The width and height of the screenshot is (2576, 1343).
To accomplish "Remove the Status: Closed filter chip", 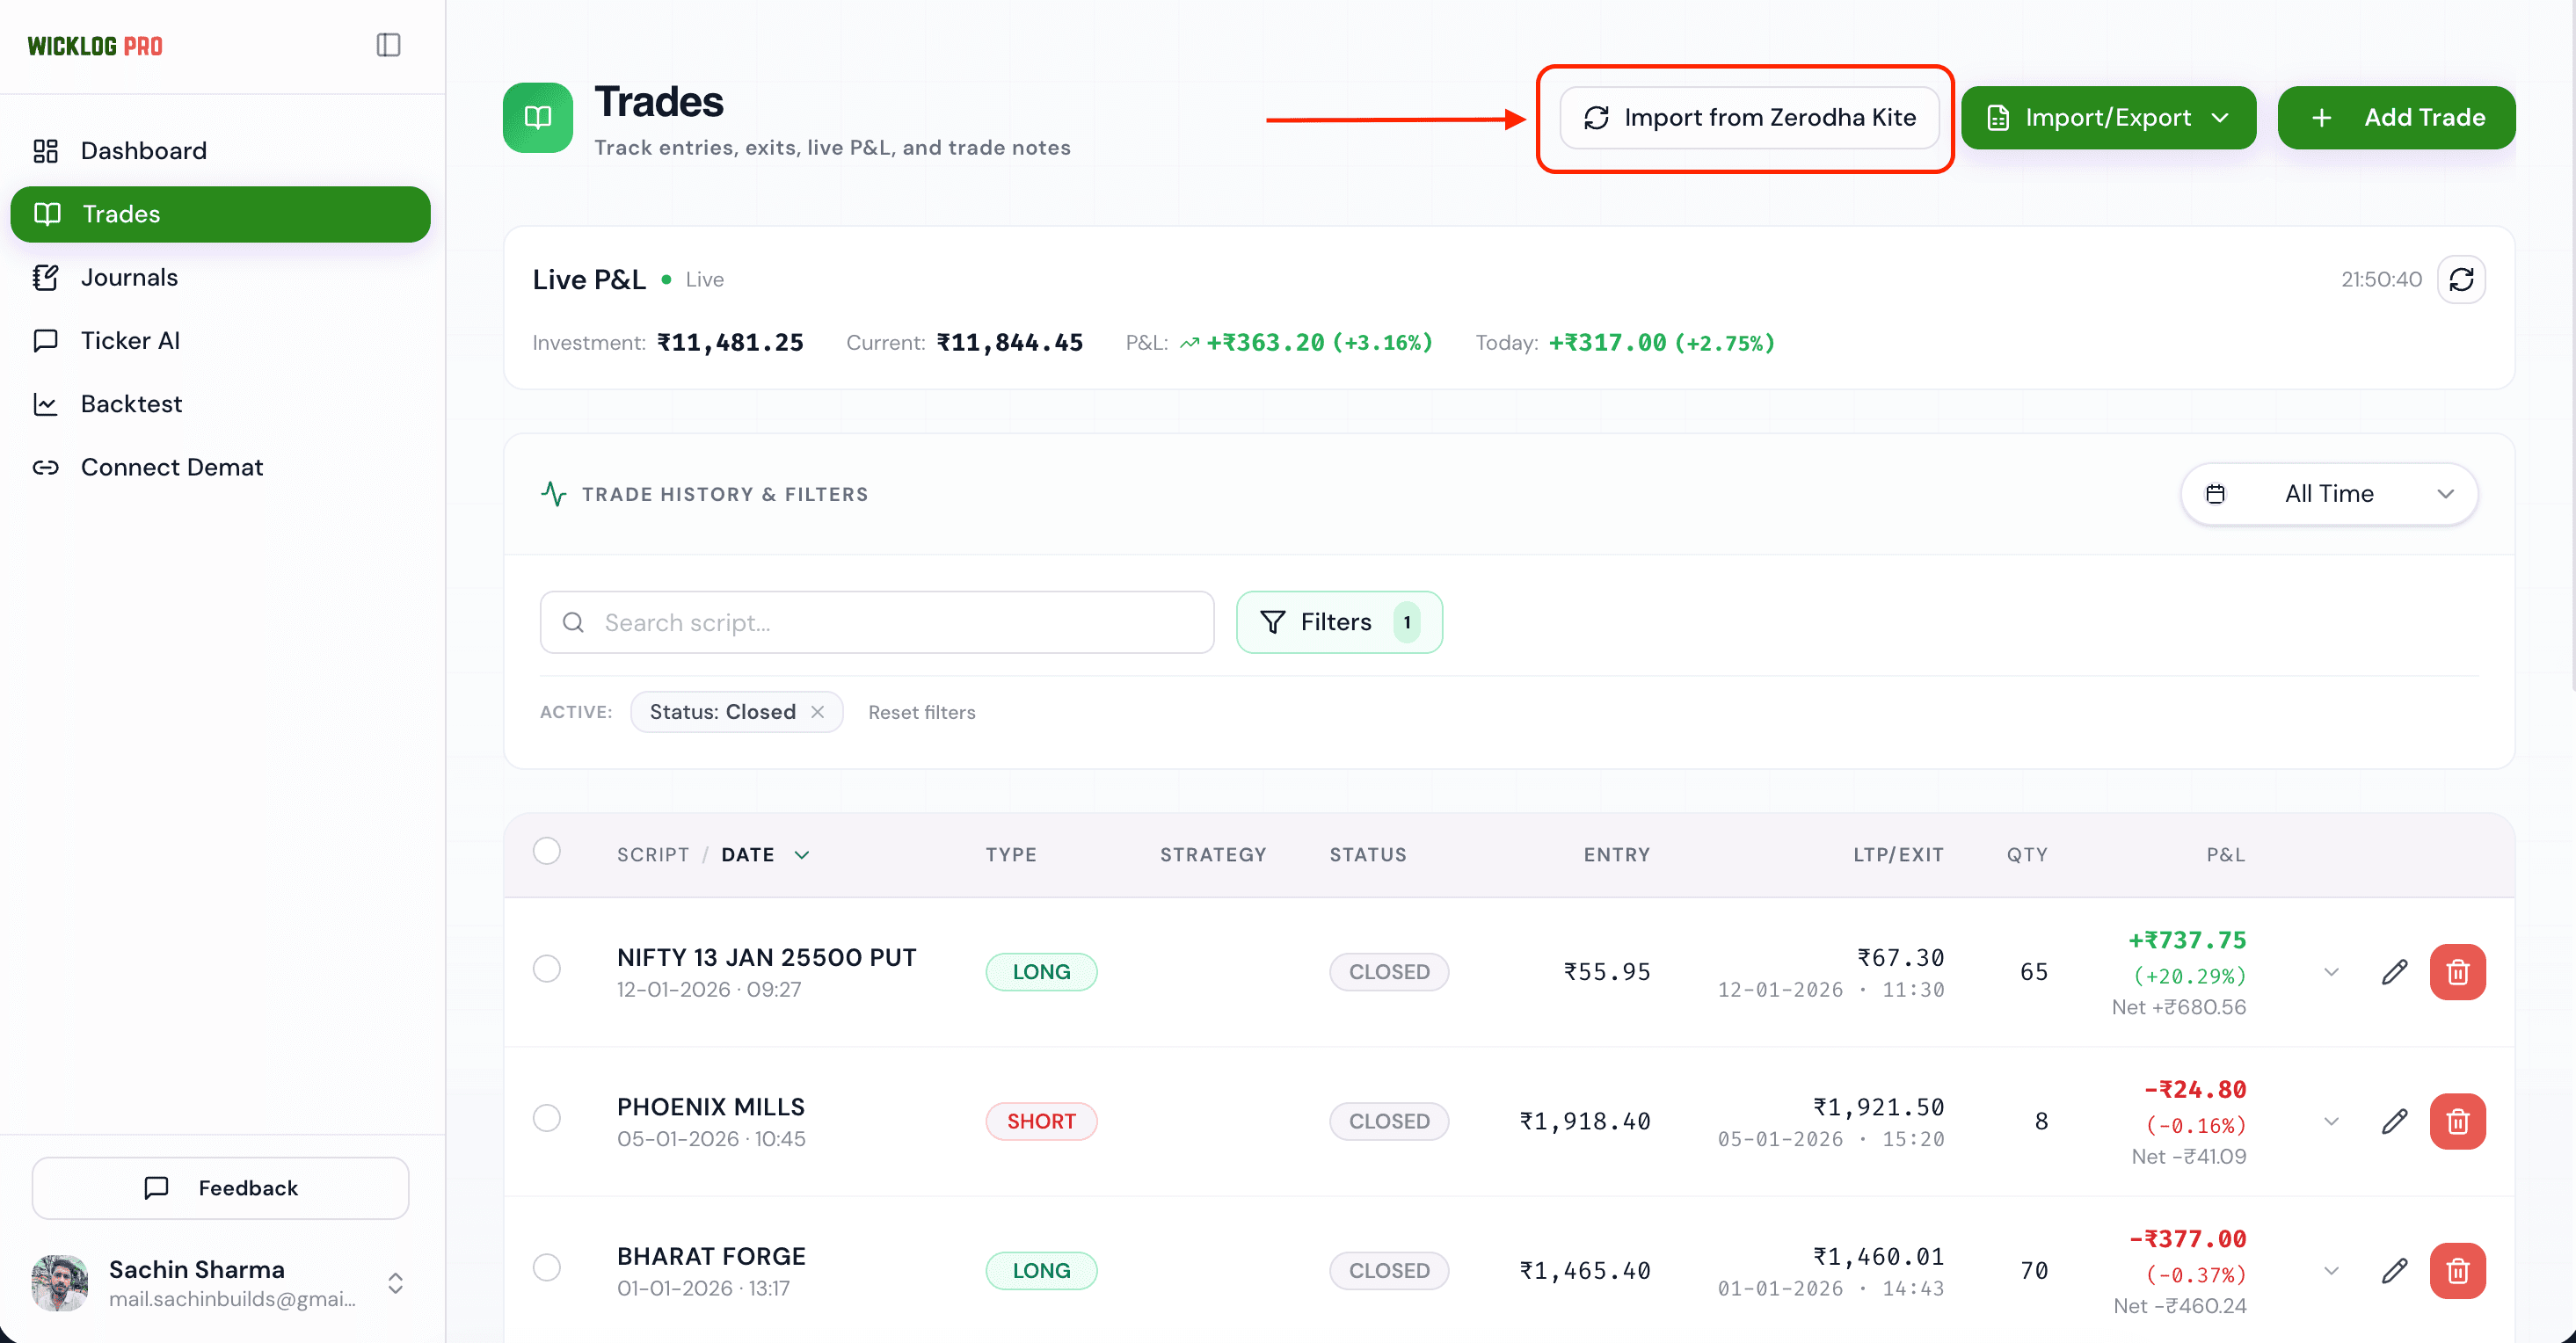I will [x=817, y=712].
